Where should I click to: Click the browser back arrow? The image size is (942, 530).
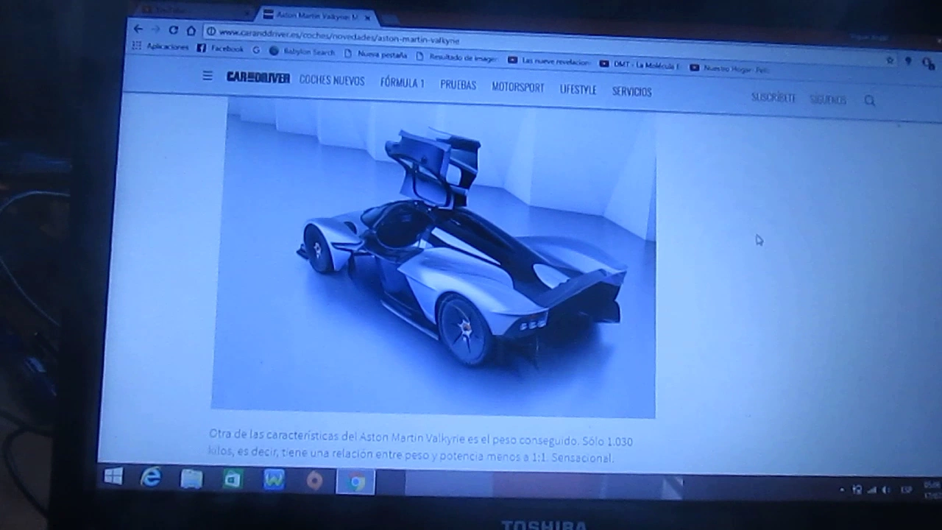pos(138,29)
